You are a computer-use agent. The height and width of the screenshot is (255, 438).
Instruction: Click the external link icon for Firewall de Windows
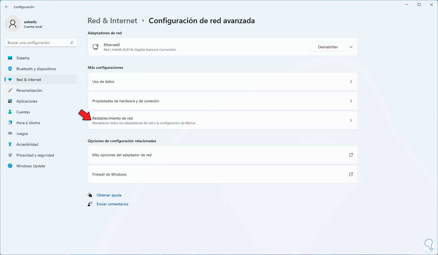tap(351, 174)
